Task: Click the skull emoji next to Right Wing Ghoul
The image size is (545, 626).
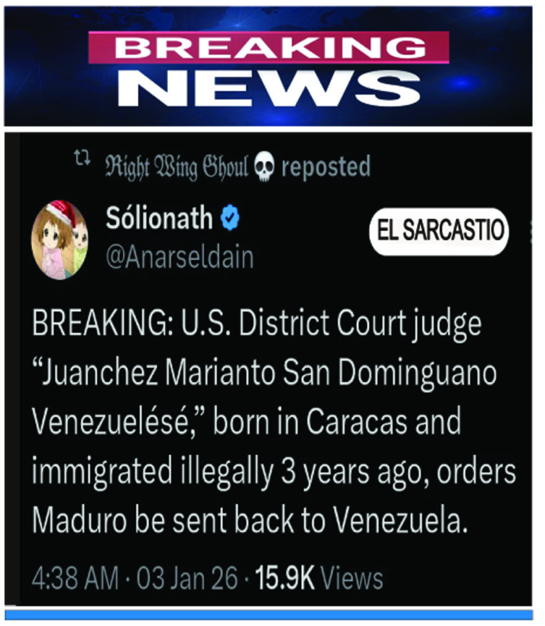Action: click(264, 166)
